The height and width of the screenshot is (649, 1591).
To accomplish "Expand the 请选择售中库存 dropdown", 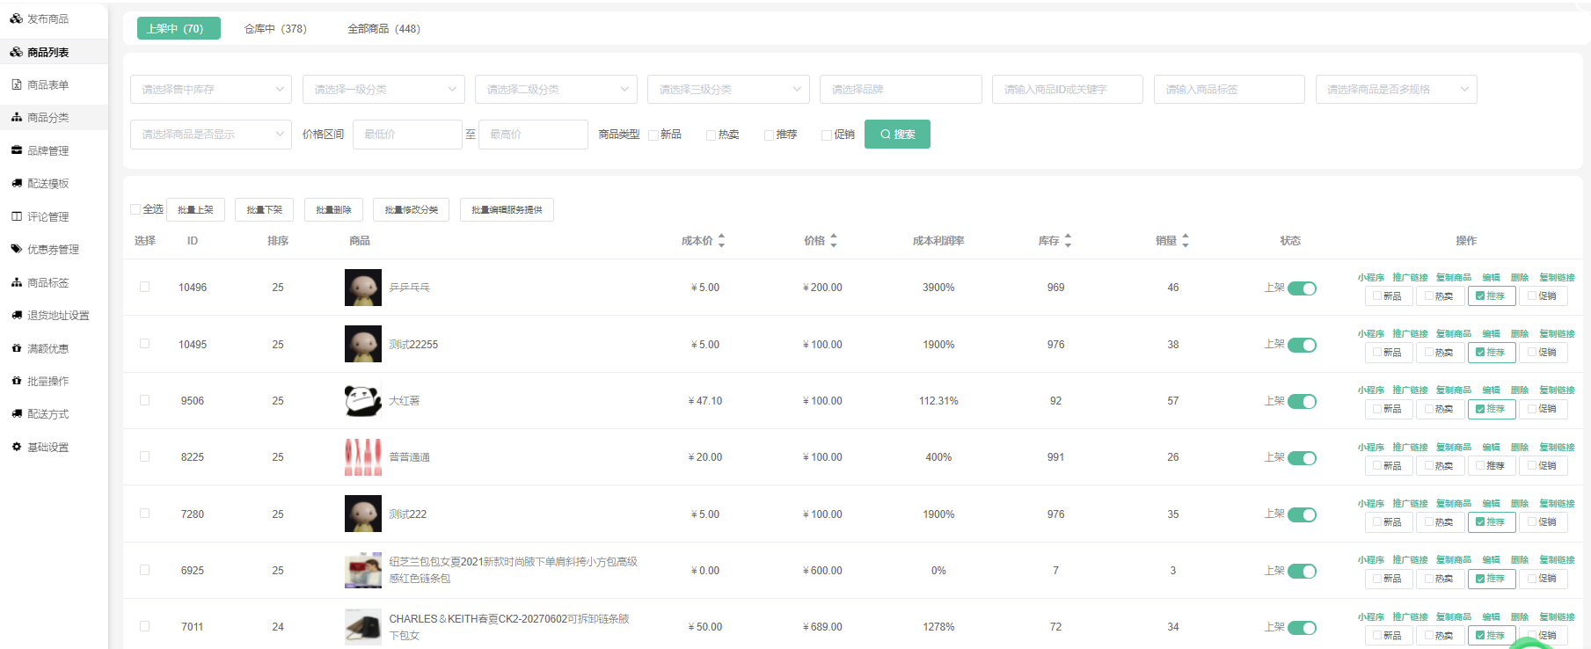I will click(x=211, y=90).
